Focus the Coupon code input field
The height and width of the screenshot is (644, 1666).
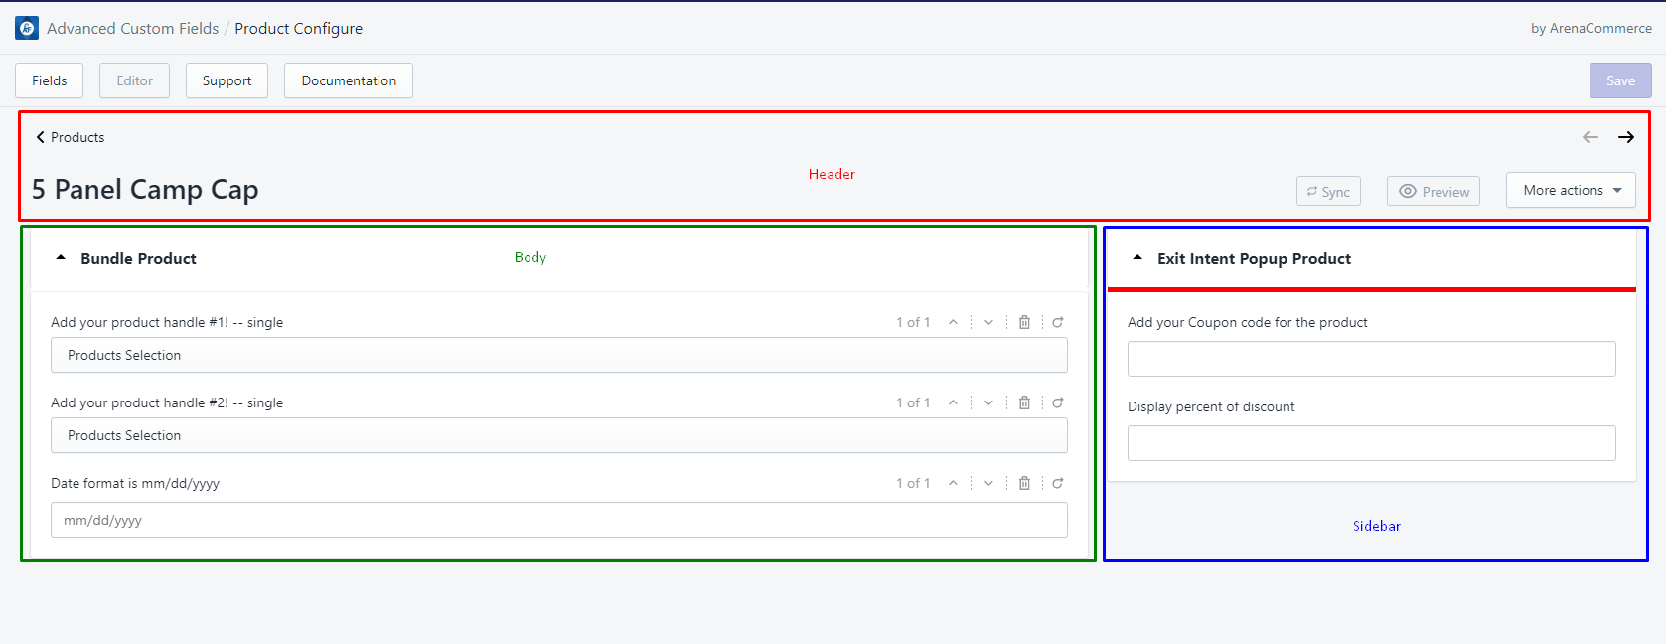pyautogui.click(x=1372, y=359)
